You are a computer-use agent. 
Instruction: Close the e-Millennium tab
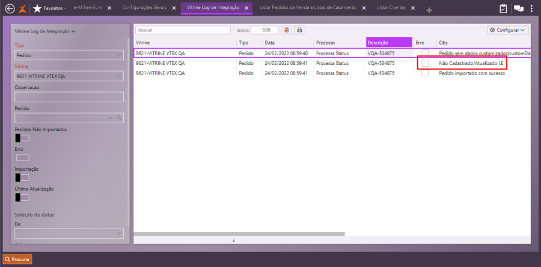coord(109,8)
